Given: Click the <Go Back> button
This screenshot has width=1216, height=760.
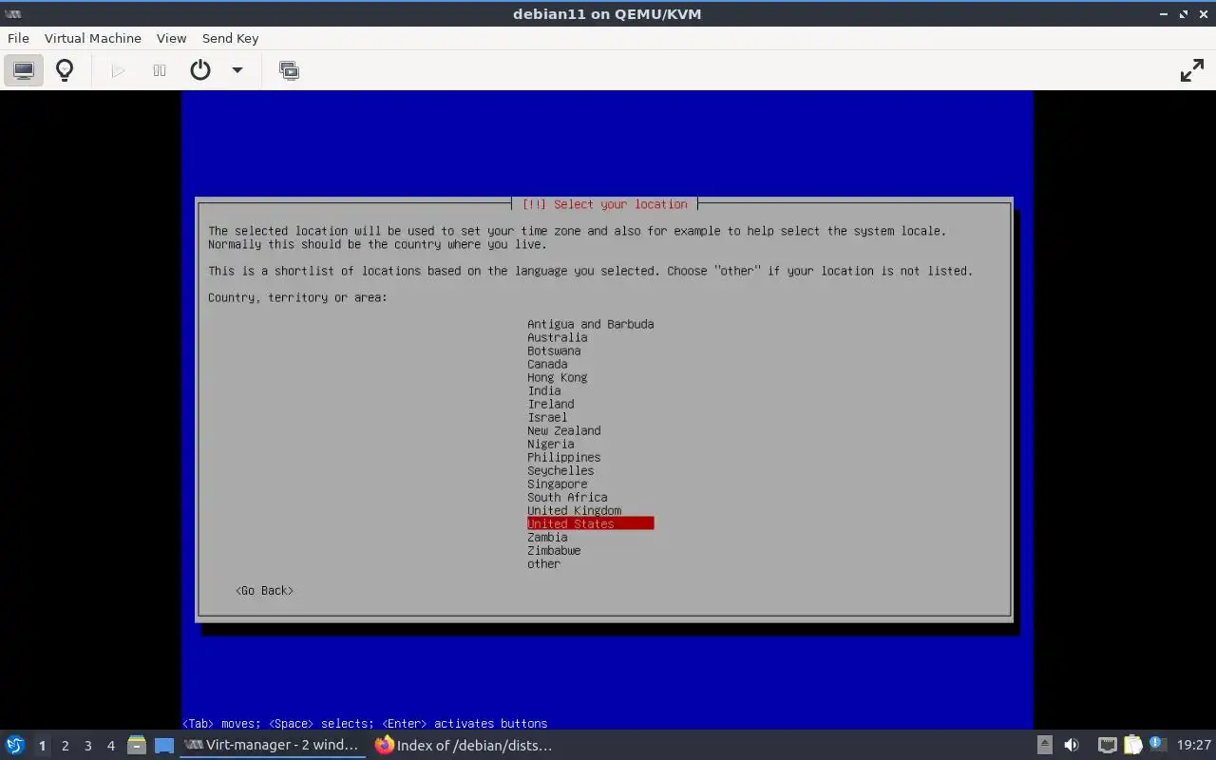Looking at the screenshot, I should (x=264, y=590).
